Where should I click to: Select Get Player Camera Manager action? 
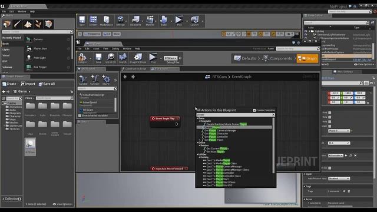pyautogui.click(x=220, y=131)
